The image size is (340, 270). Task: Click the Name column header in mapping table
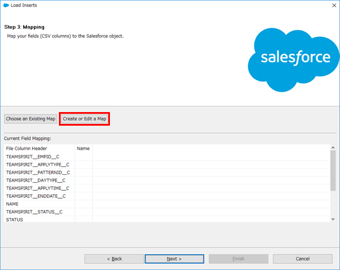pyautogui.click(x=83, y=148)
